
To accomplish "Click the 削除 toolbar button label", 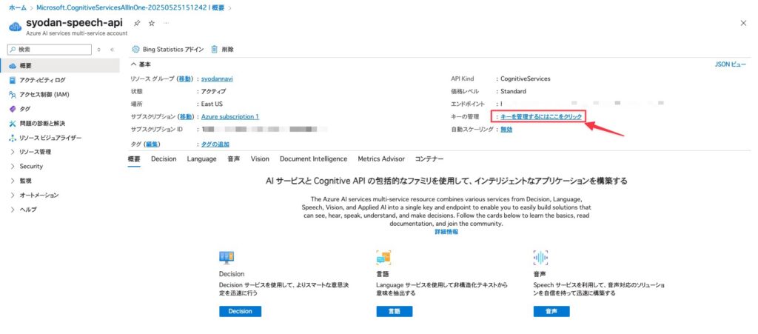I will click(228, 50).
